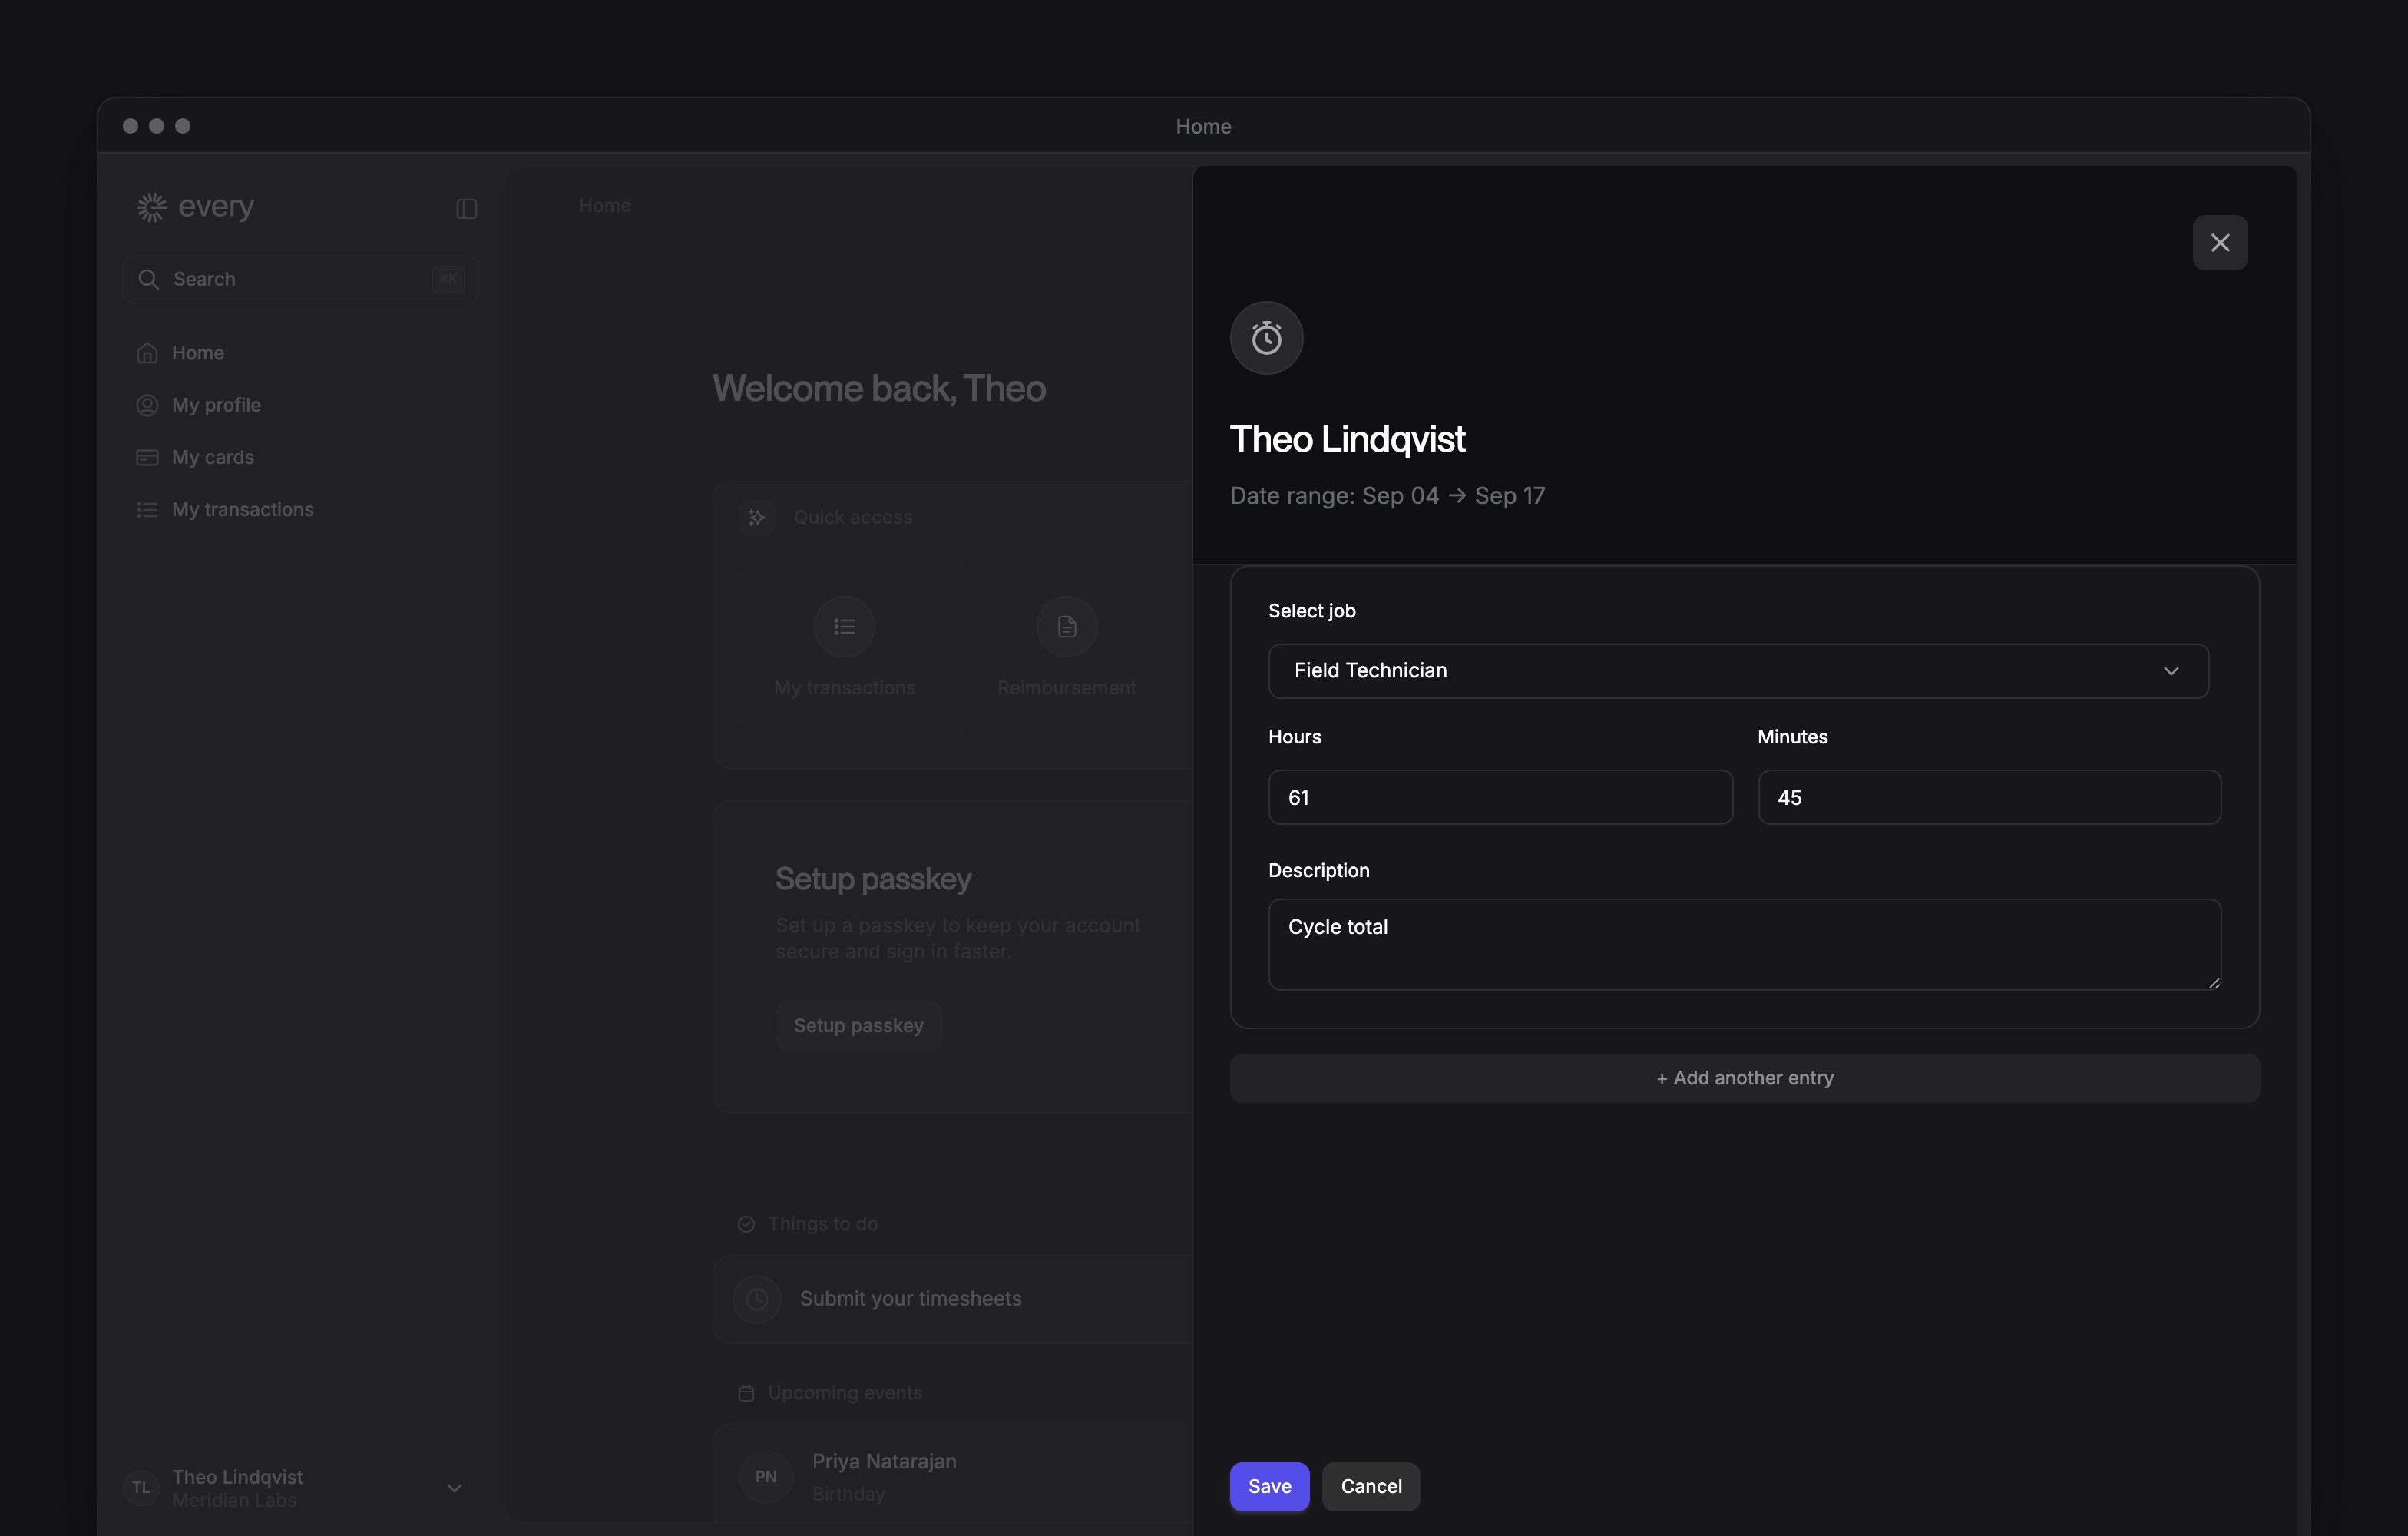Click the Search box in sidebar

coord(300,279)
